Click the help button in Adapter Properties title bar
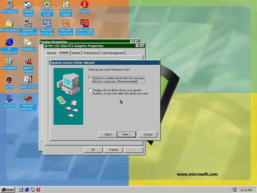Screen dimensions: 257x193 [x=138, y=46]
